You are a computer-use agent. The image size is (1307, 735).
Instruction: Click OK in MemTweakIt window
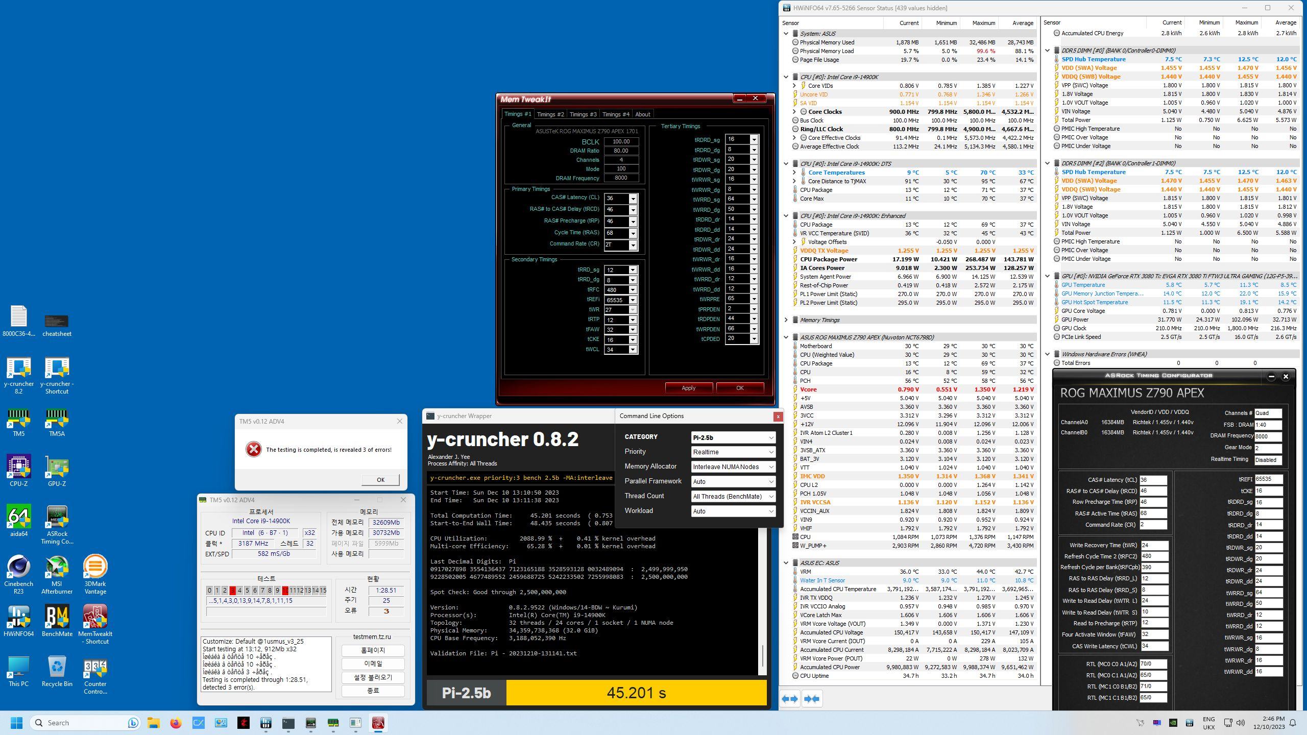coord(740,388)
